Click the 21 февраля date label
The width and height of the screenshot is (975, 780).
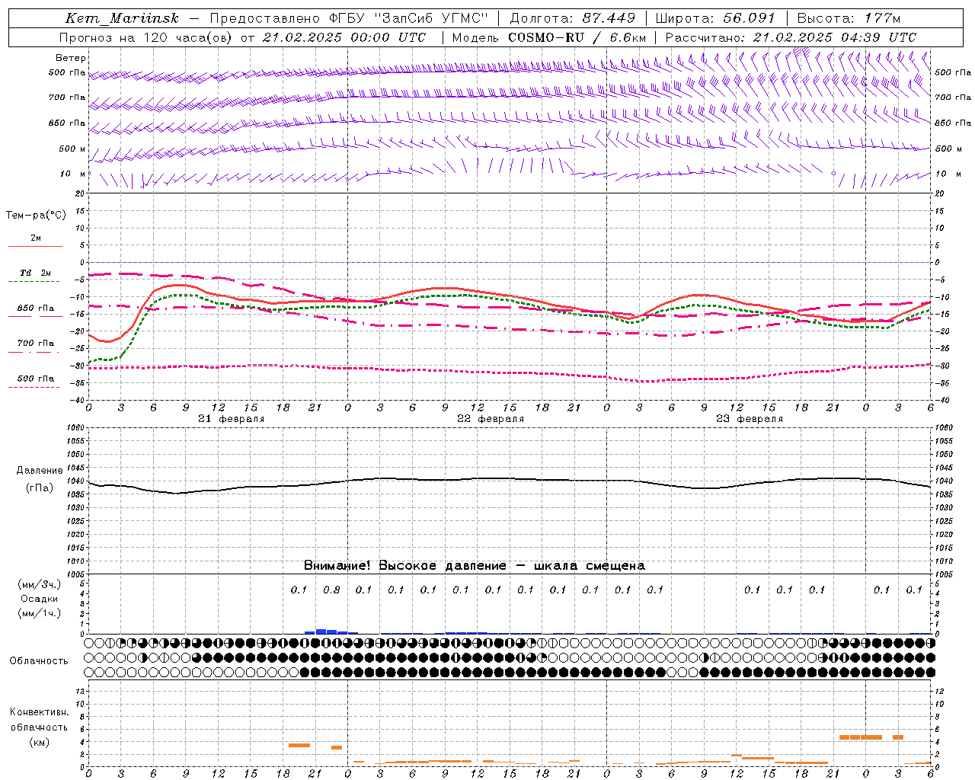(231, 419)
